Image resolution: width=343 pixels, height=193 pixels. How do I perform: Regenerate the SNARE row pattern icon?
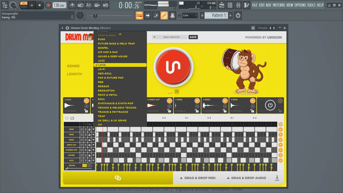click(280, 155)
